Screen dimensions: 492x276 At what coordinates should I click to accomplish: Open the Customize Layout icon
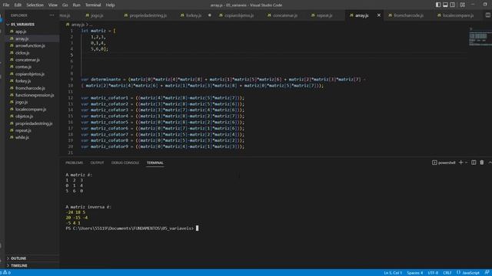463,5
